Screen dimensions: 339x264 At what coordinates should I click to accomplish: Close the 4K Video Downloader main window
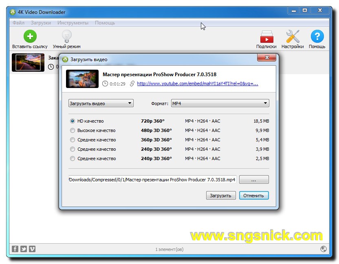320,11
